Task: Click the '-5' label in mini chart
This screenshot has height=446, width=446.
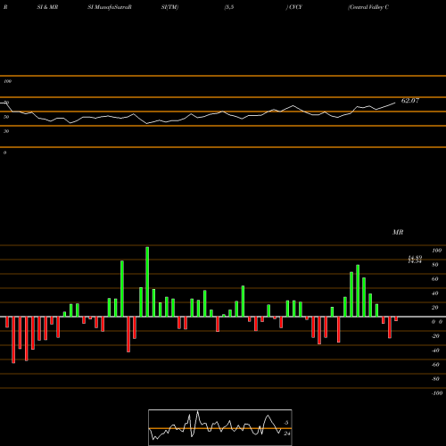Action: click(285, 423)
